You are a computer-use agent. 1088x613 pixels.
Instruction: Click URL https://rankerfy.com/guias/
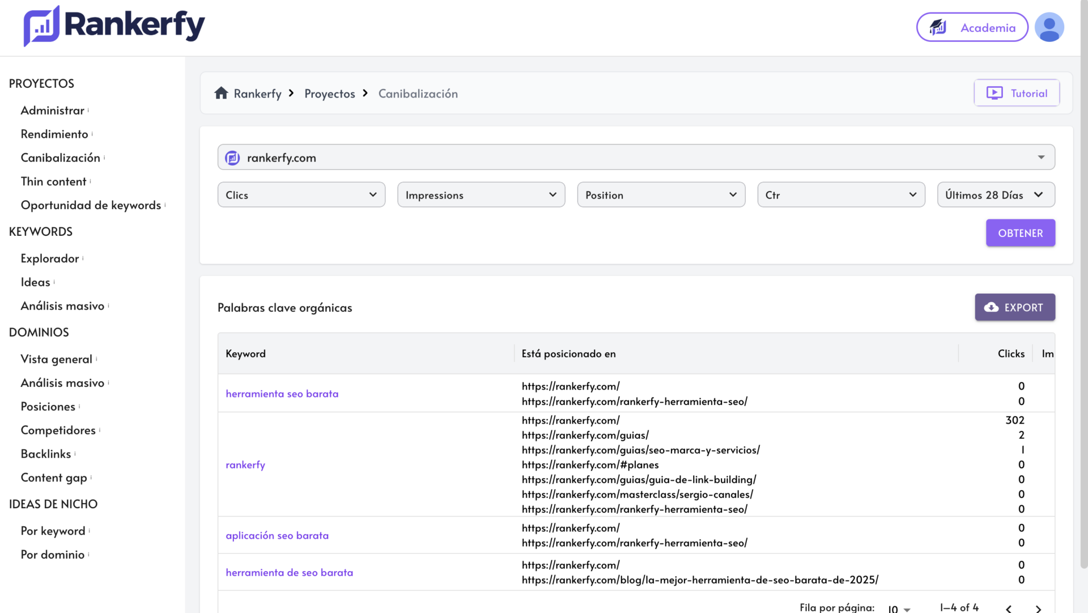(x=585, y=435)
